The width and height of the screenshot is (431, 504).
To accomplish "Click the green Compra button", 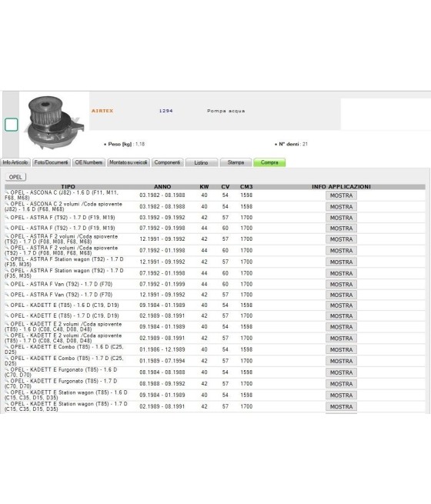I will pyautogui.click(x=269, y=162).
